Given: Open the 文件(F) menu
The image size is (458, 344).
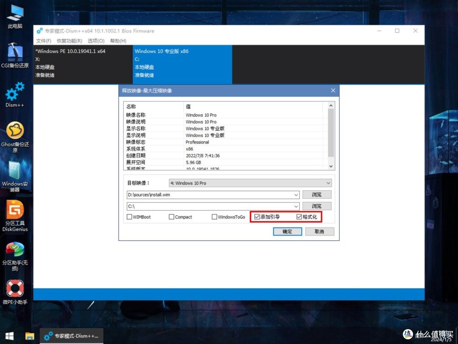Looking at the screenshot, I should click(x=44, y=41).
